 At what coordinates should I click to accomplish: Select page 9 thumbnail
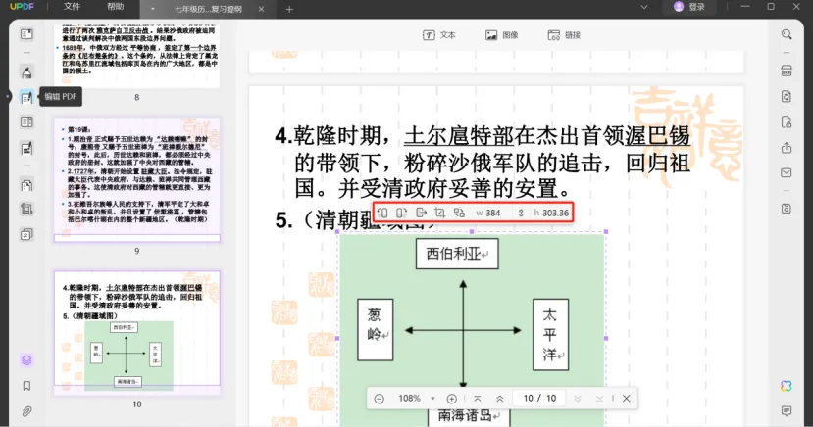pos(137,179)
